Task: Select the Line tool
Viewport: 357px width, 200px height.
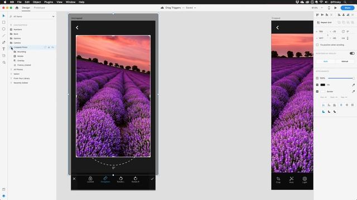Action: [x=4, y=36]
